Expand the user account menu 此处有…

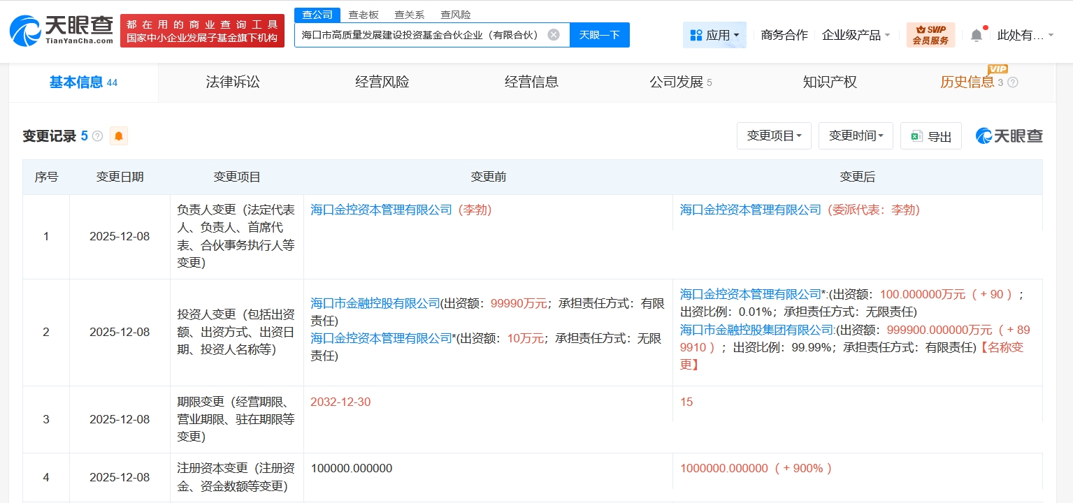tap(1025, 35)
